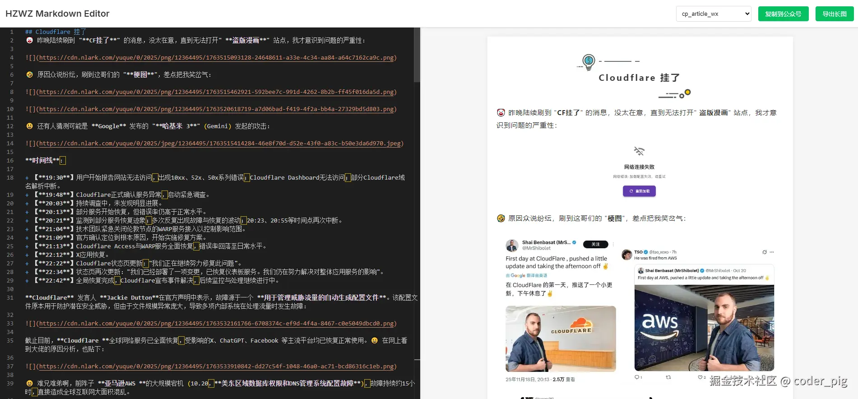The image size is (858, 399).
Task: Click the 'HZWZ Markdown Editor' app title
Action: pyautogui.click(x=57, y=14)
